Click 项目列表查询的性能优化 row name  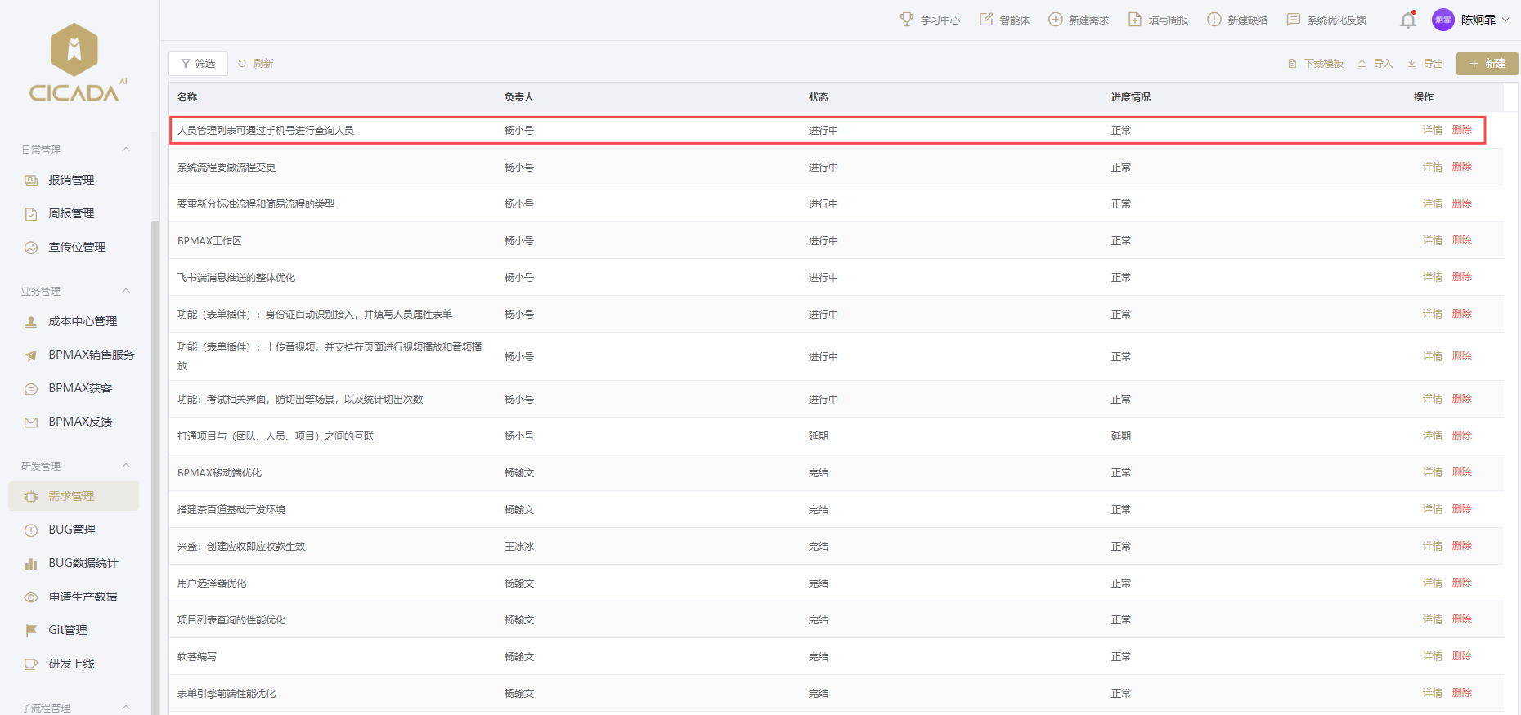click(231, 620)
